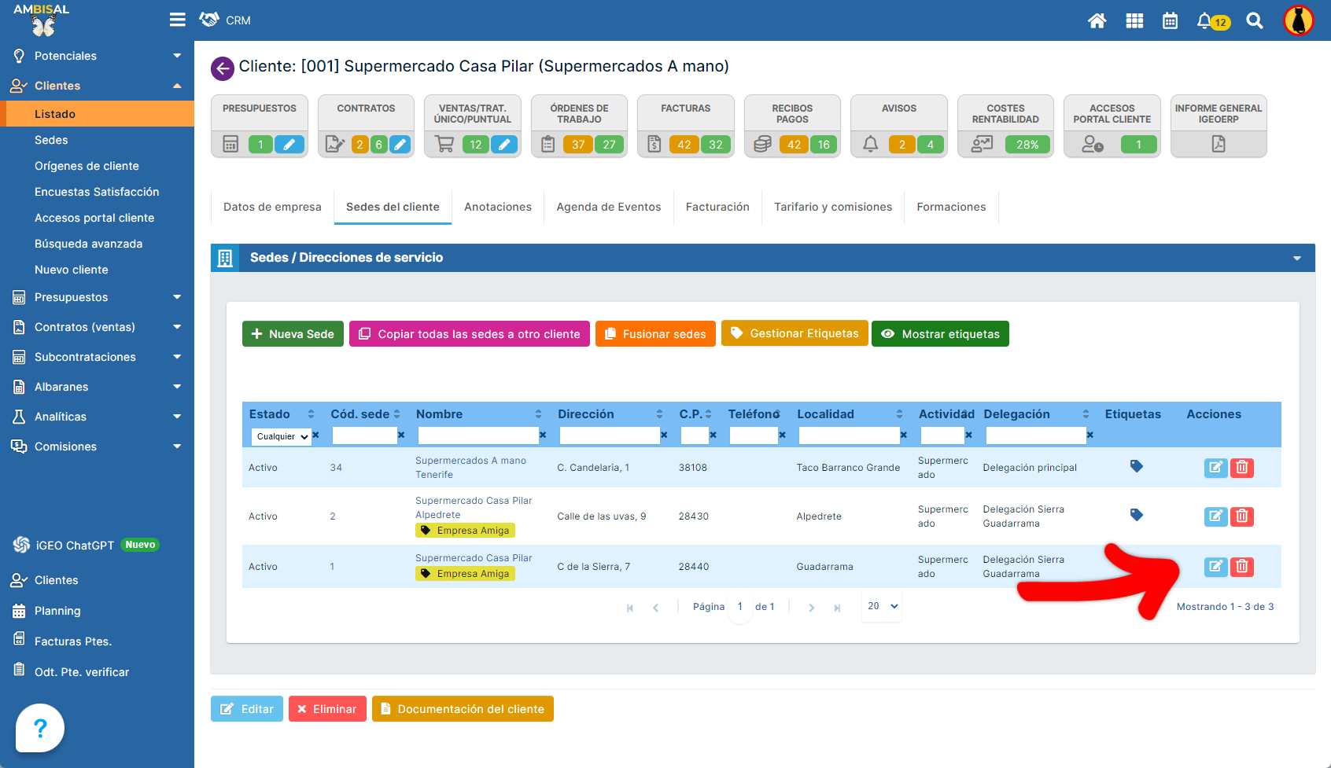1331x768 pixels.
Task: Click the Nombre filter input field
Action: pyautogui.click(x=477, y=435)
